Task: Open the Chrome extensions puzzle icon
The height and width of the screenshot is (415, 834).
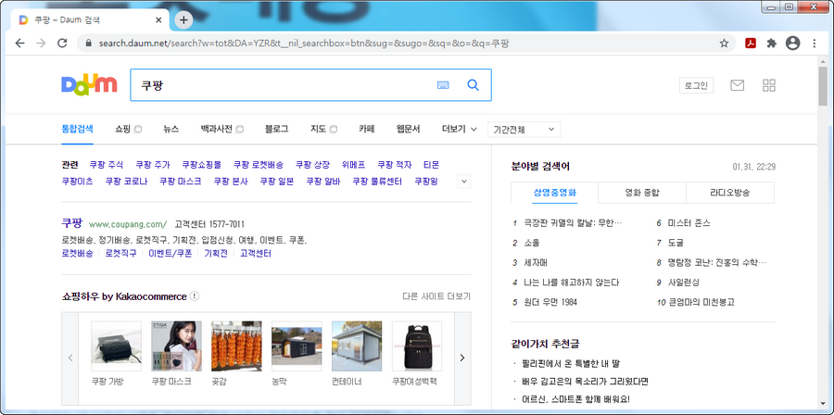Action: point(771,44)
